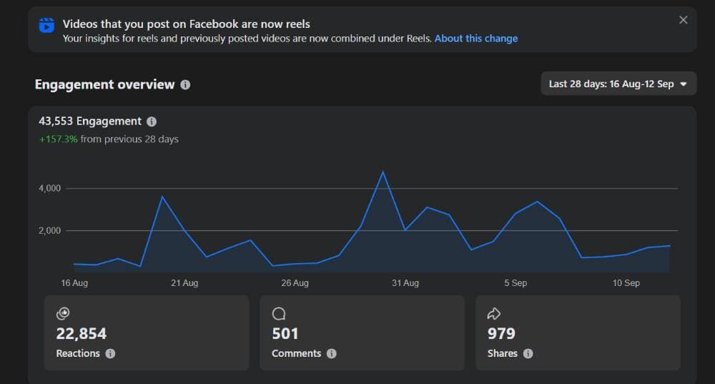Image resolution: width=715 pixels, height=384 pixels.
Task: Click the Shares arrow icon
Action: coord(494,313)
